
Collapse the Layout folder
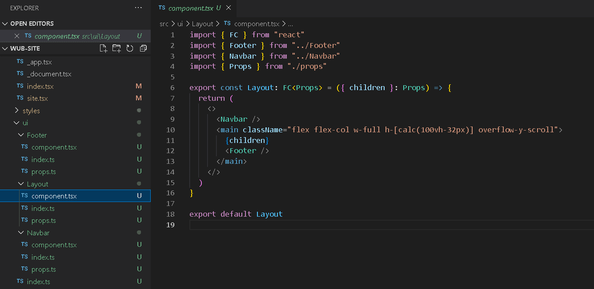click(37, 184)
